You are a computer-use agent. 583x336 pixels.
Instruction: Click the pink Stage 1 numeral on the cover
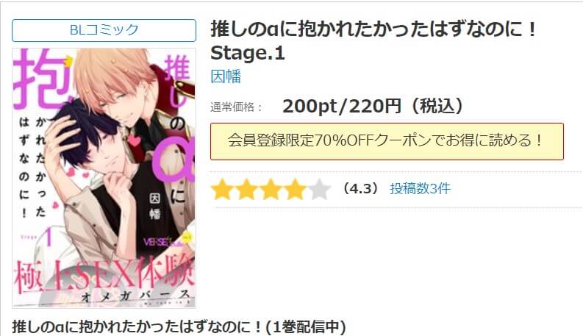pyautogui.click(x=48, y=237)
